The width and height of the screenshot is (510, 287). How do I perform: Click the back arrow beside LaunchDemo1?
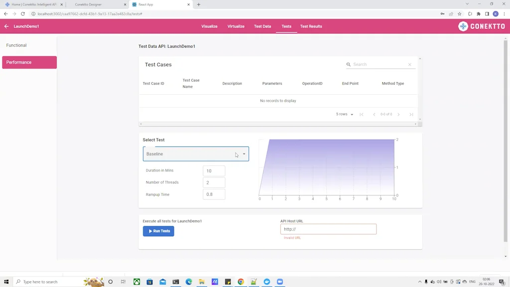pyautogui.click(x=6, y=25)
